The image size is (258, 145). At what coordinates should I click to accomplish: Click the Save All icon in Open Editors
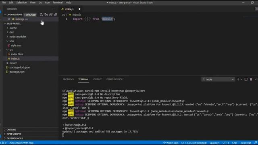tap(51, 14)
